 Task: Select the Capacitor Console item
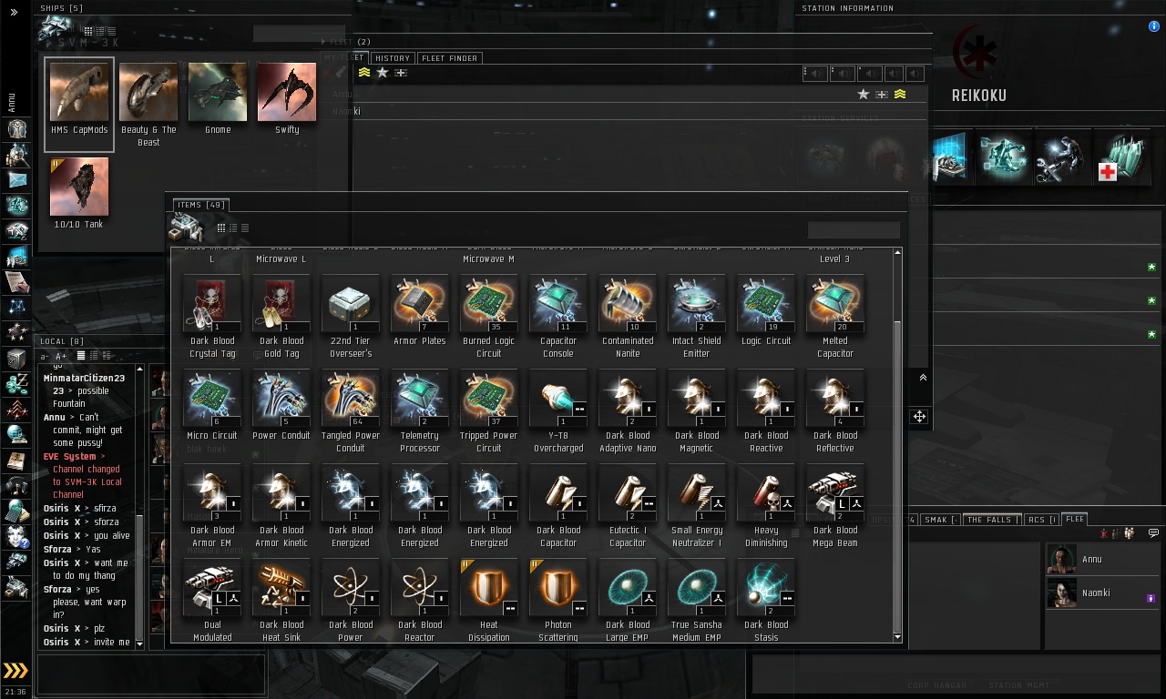pos(558,316)
